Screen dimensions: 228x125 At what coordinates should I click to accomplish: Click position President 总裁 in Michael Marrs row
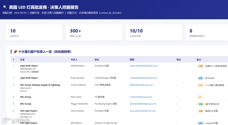coord(102,66)
